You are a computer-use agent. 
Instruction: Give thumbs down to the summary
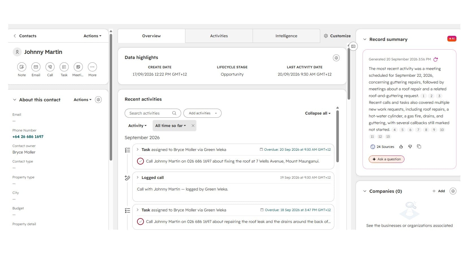[x=410, y=146]
